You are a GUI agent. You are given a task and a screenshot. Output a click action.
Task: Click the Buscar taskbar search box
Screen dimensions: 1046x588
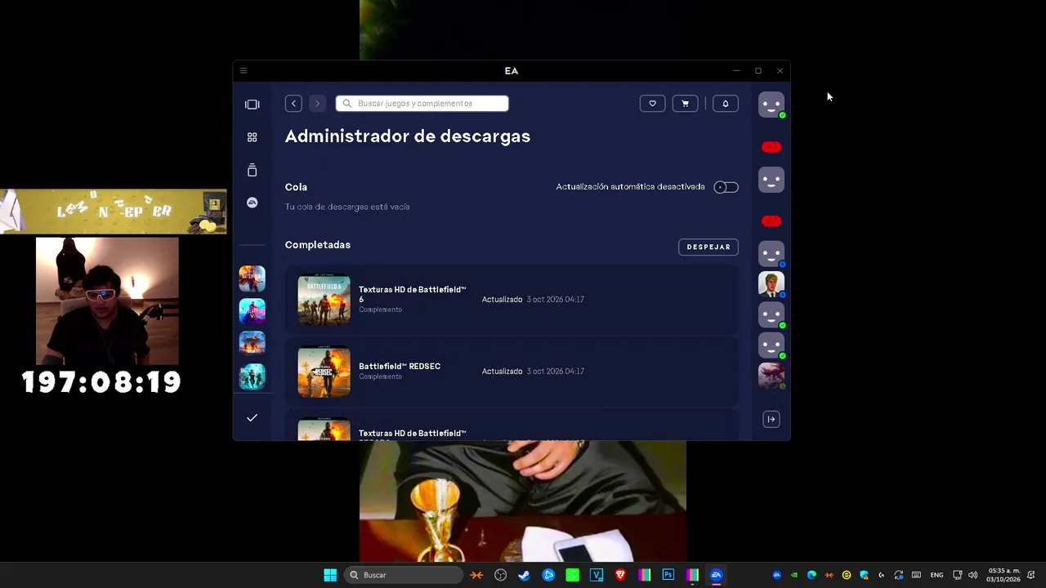coord(404,575)
